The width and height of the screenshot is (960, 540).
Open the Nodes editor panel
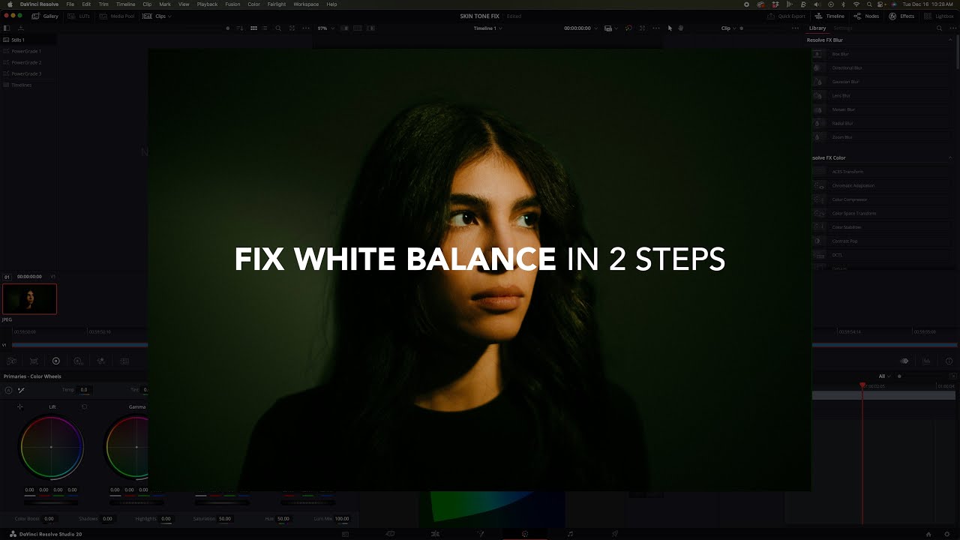click(867, 16)
